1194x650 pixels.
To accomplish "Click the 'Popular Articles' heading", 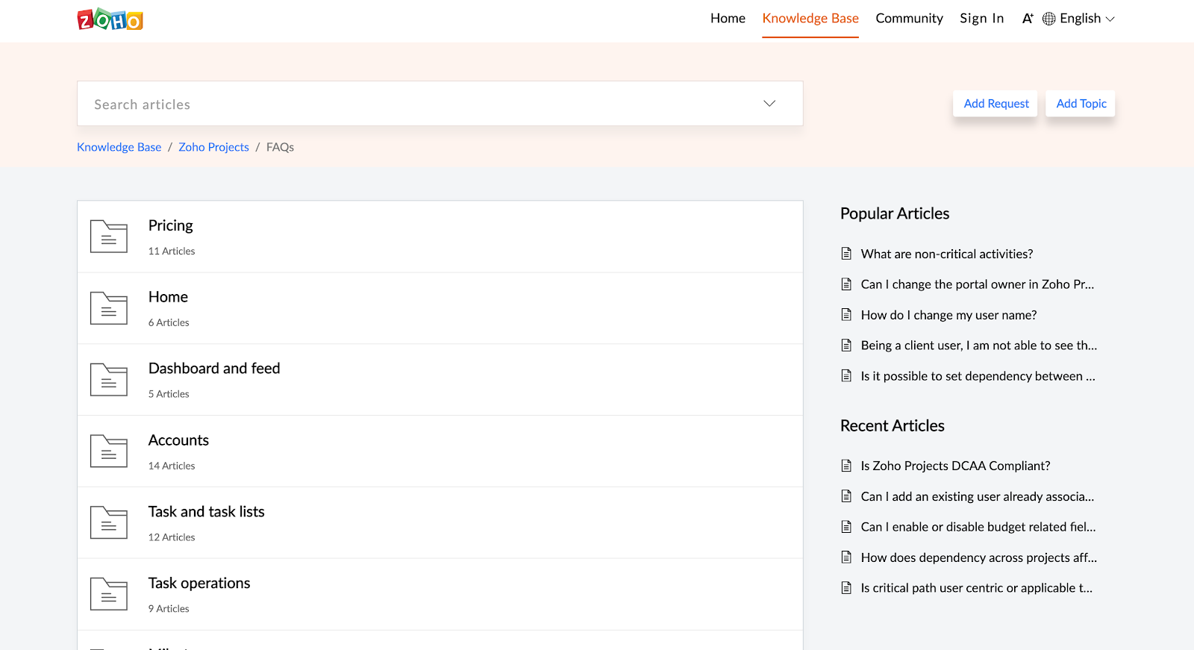I will coord(895,213).
